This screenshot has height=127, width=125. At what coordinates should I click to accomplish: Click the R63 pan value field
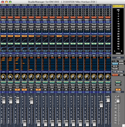coord(10,72)
